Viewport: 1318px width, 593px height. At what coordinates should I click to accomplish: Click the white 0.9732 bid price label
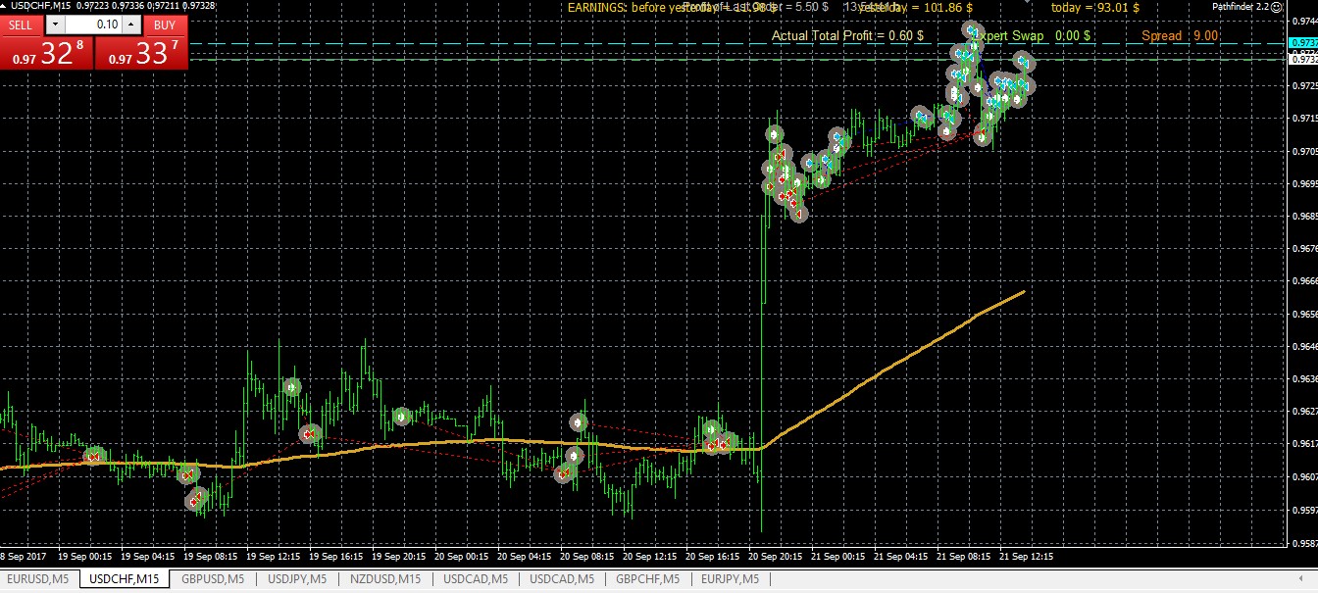pyautogui.click(x=1303, y=59)
